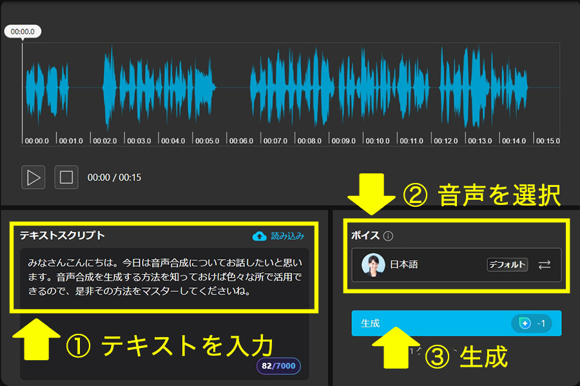Click the 82/7000 character counter
This screenshot has width=580, height=386.
tap(280, 365)
